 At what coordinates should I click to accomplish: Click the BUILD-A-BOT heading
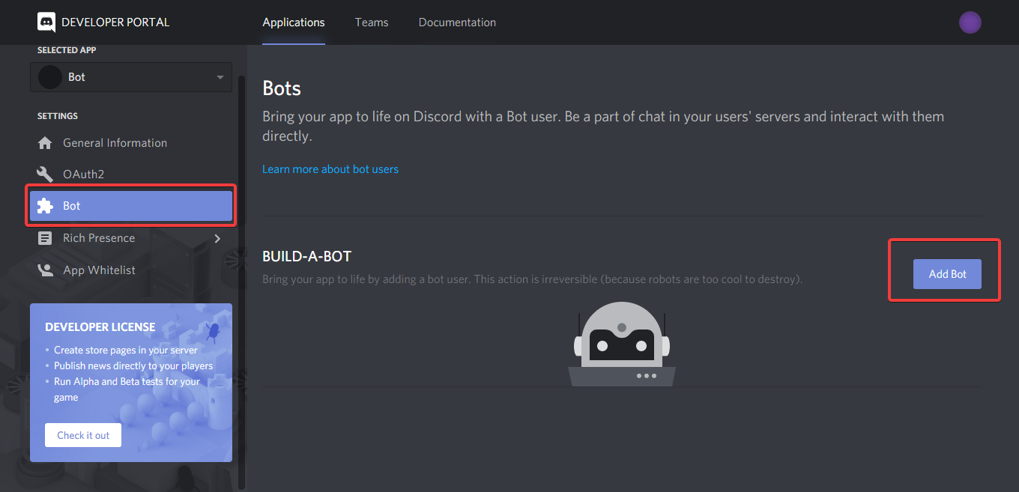pos(306,256)
